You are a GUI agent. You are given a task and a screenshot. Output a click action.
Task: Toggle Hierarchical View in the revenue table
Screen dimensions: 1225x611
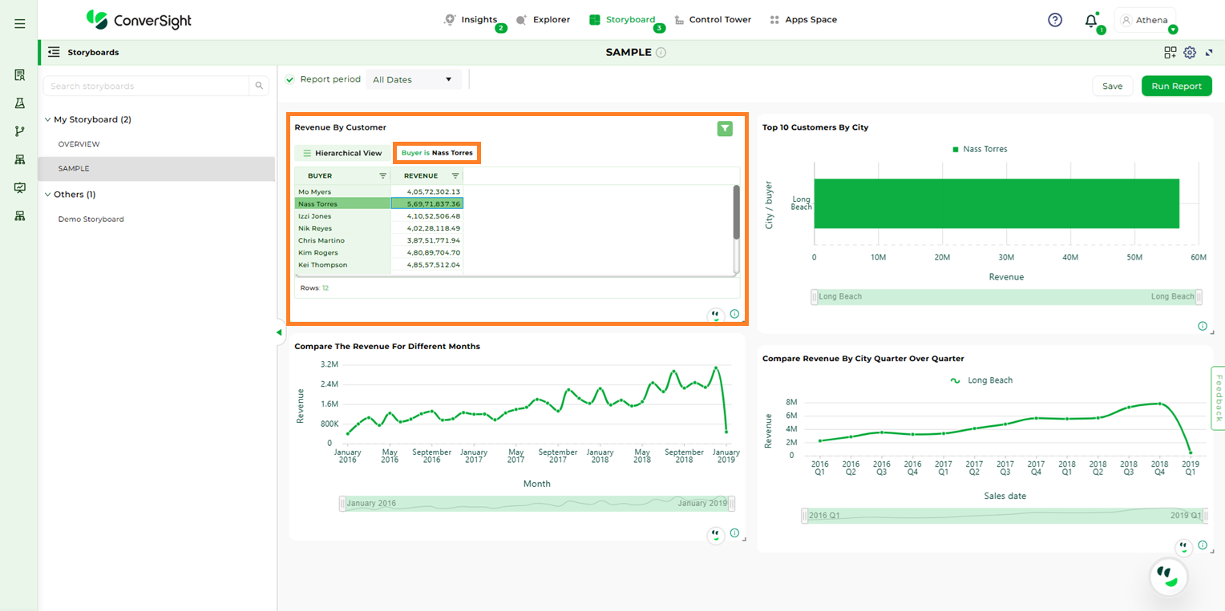342,153
